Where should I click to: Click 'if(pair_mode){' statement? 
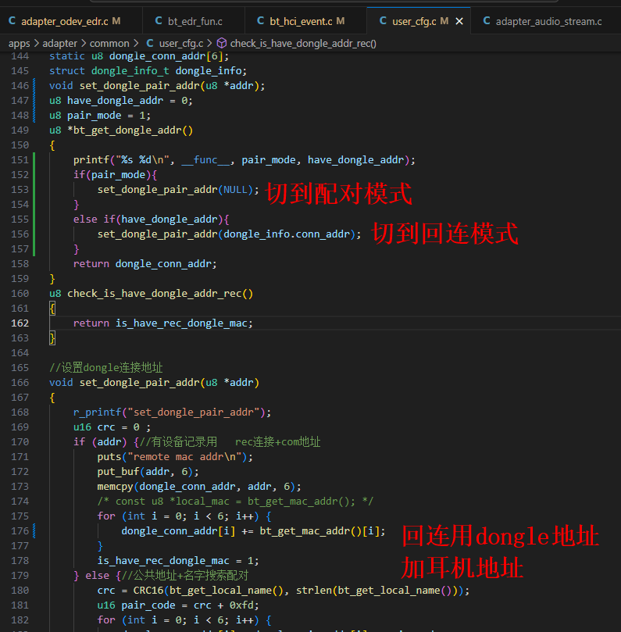115,175
